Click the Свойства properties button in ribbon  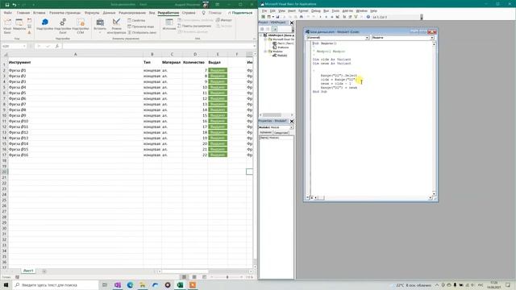[x=136, y=20]
